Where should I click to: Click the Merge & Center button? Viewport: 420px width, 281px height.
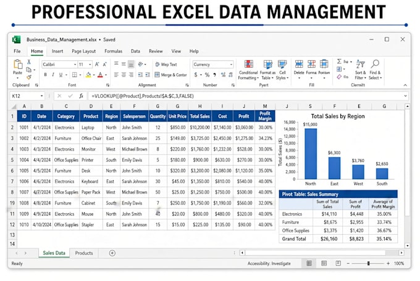(x=170, y=75)
